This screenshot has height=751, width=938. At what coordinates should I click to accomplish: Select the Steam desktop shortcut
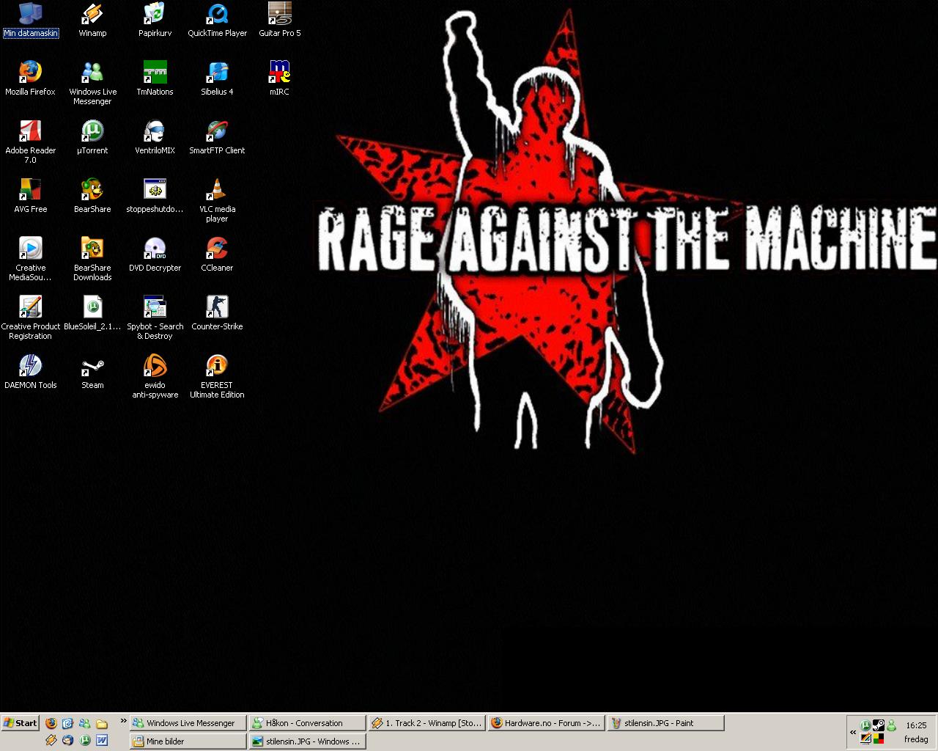click(92, 372)
